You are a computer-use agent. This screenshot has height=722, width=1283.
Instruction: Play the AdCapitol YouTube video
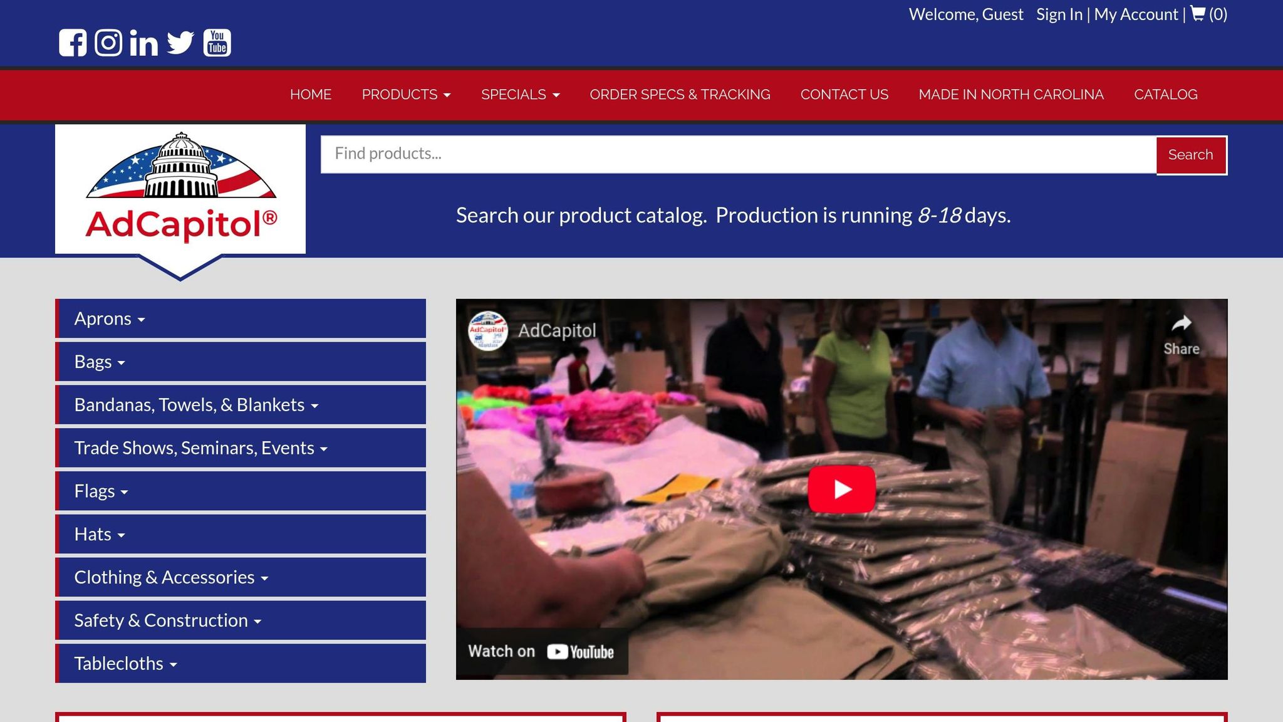[x=841, y=489]
